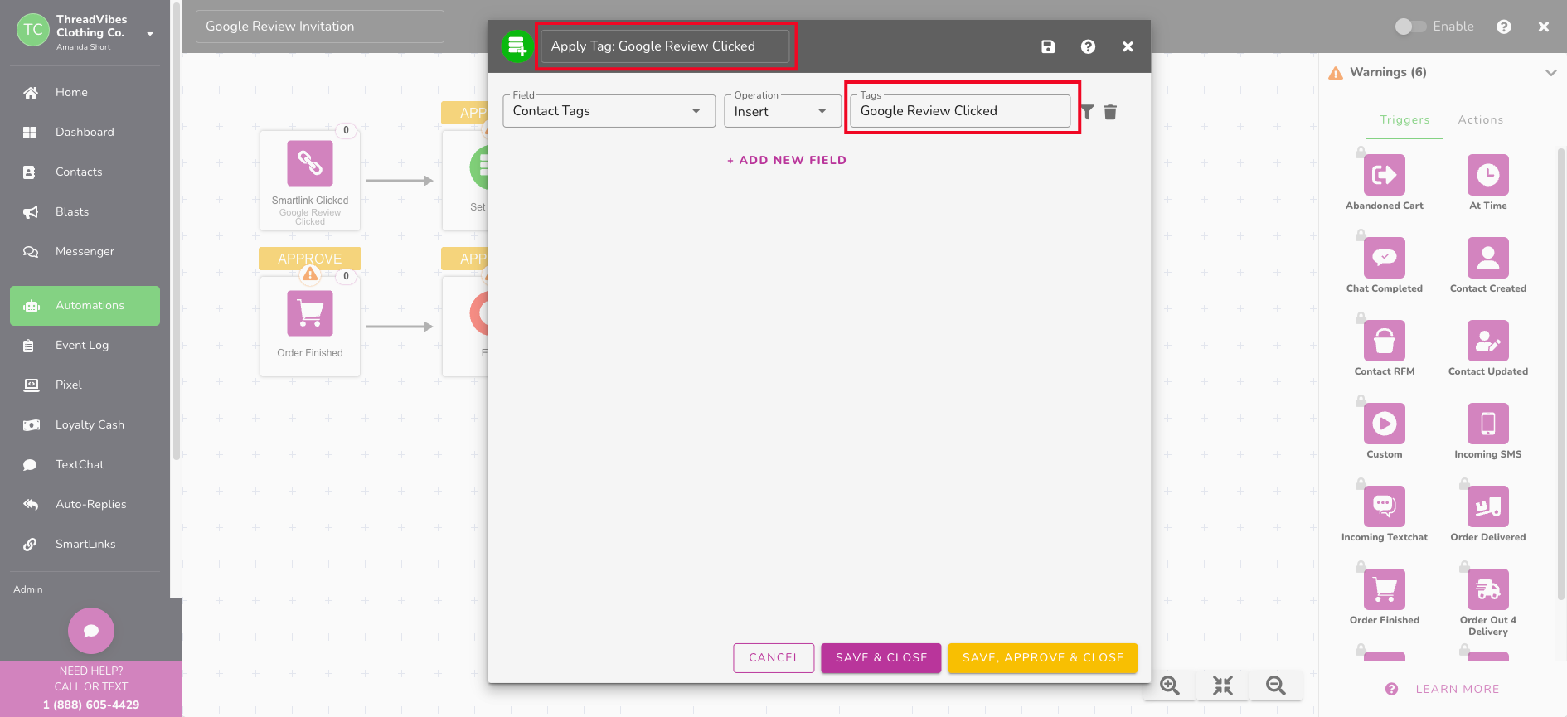Edit the Google Review Invitation name field
1567x717 pixels.
(x=320, y=27)
